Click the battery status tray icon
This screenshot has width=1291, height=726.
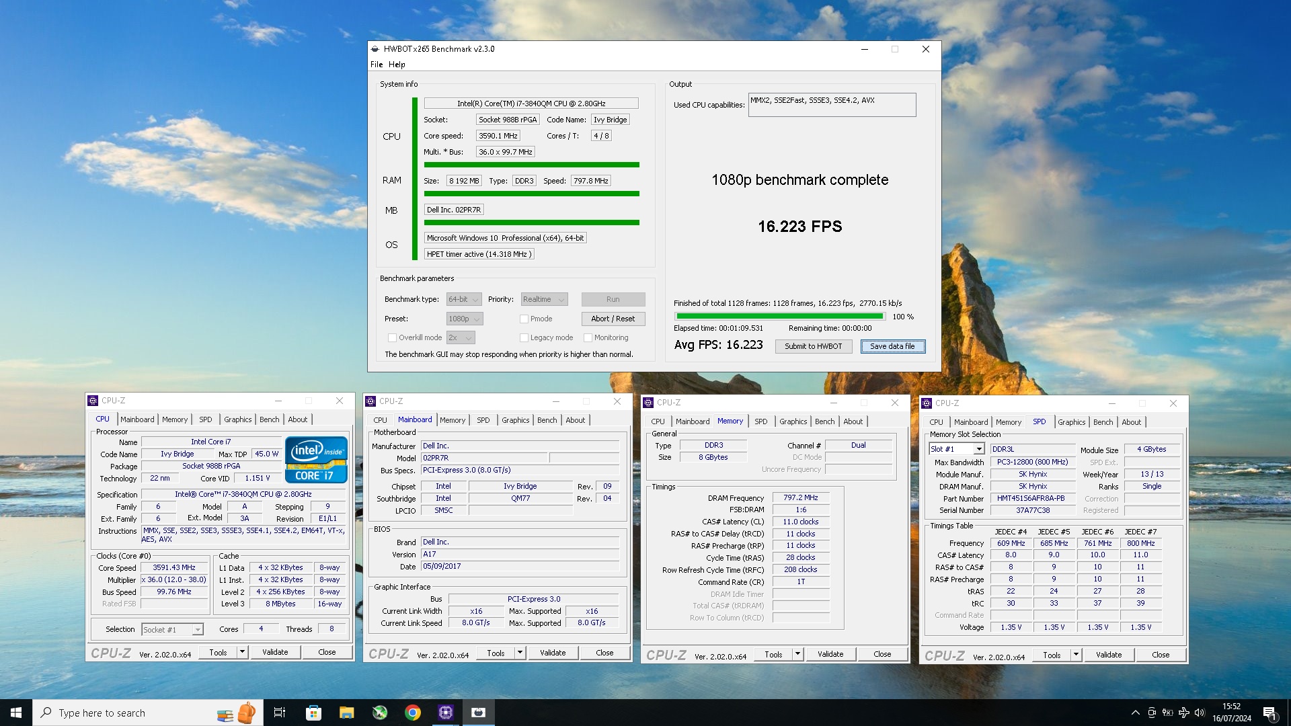(x=1168, y=713)
